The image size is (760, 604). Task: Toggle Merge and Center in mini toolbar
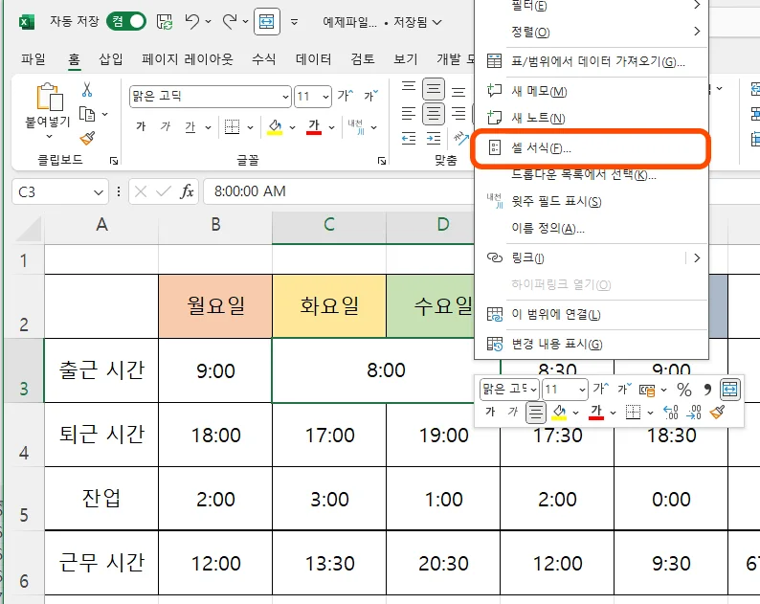click(730, 390)
